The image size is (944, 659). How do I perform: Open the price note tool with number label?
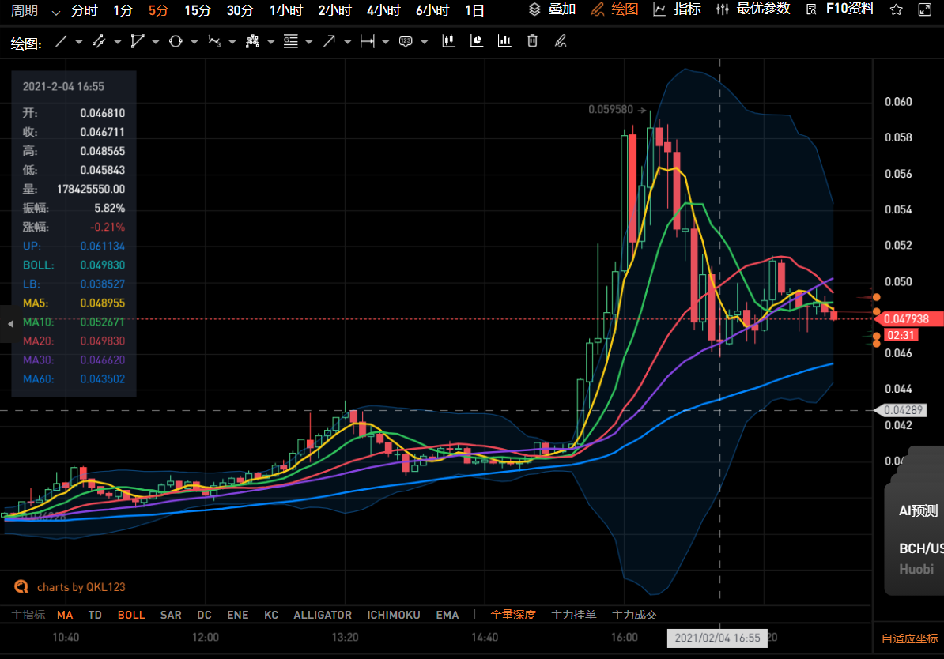tap(405, 40)
